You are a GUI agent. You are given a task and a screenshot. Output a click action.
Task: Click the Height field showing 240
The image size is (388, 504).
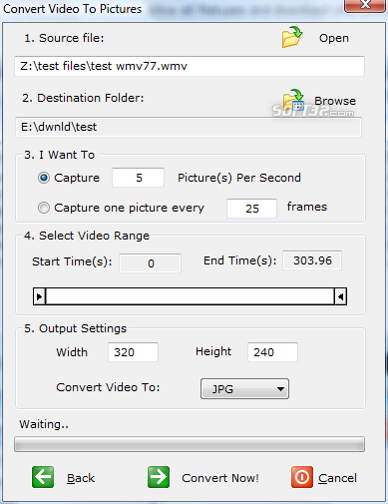click(272, 352)
